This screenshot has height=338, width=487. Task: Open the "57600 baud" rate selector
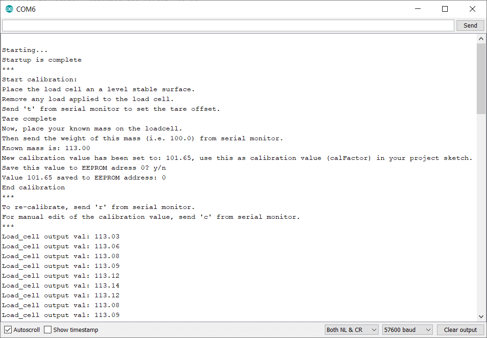point(407,330)
